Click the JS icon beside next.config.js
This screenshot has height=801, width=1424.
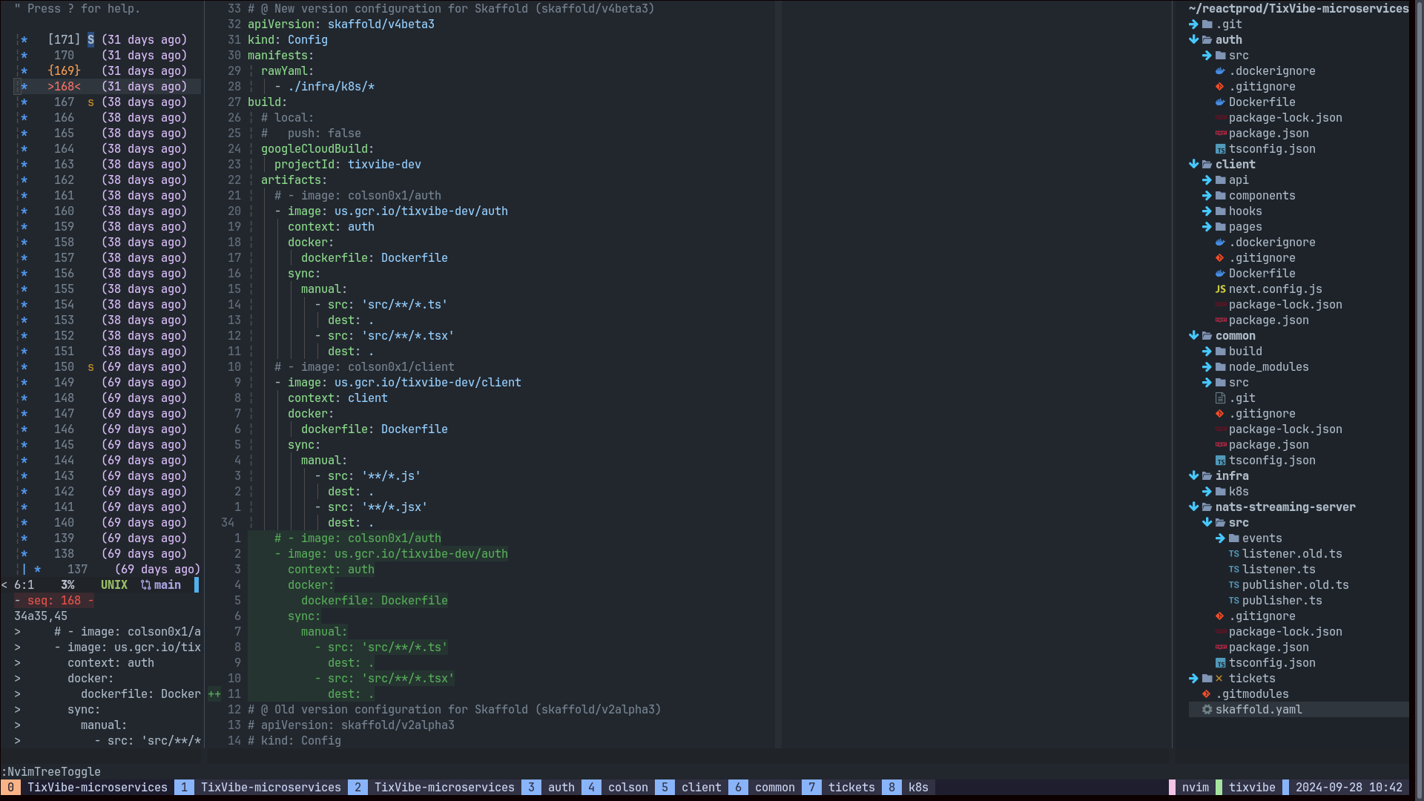click(1220, 289)
